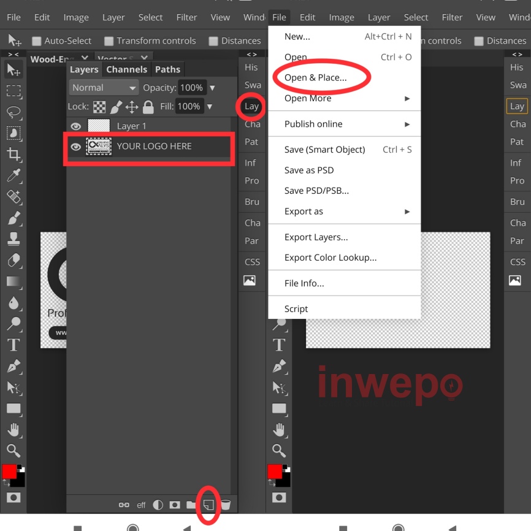The height and width of the screenshot is (531, 531).
Task: Select the Dodge tool in left window
Action: tap(13, 324)
